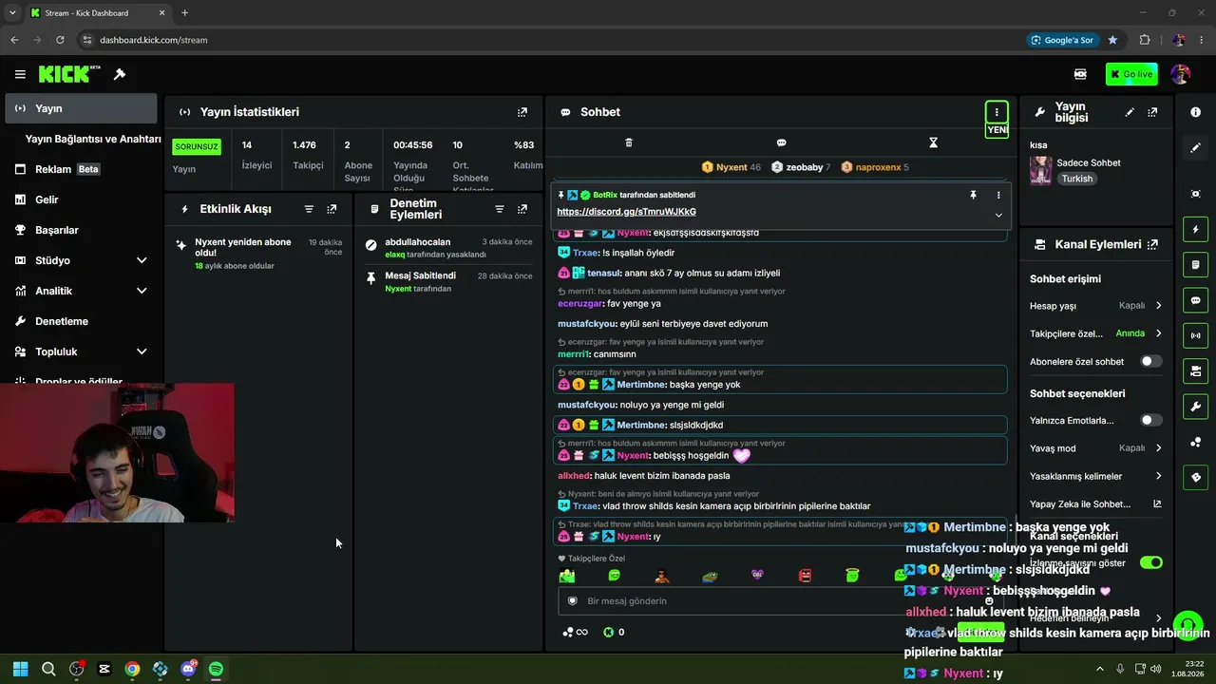Toggle Abonelere özel sohbet switch
This screenshot has height=684, width=1216.
tap(1151, 361)
